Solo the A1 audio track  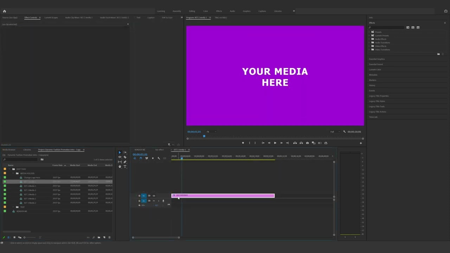click(158, 201)
